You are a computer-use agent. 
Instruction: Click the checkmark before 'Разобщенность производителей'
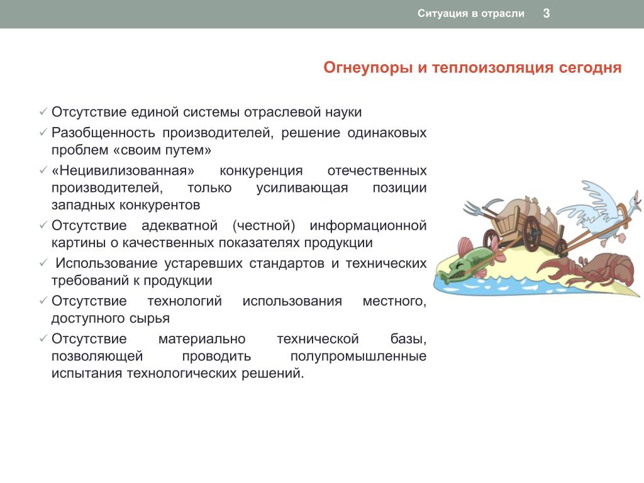point(43,132)
